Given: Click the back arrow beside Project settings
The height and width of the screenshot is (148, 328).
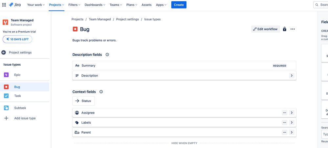Looking at the screenshot, I should pyautogui.click(x=4, y=53).
